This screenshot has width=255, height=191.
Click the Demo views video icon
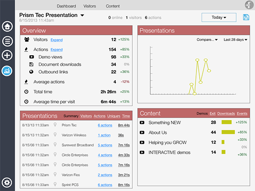tap(32, 57)
